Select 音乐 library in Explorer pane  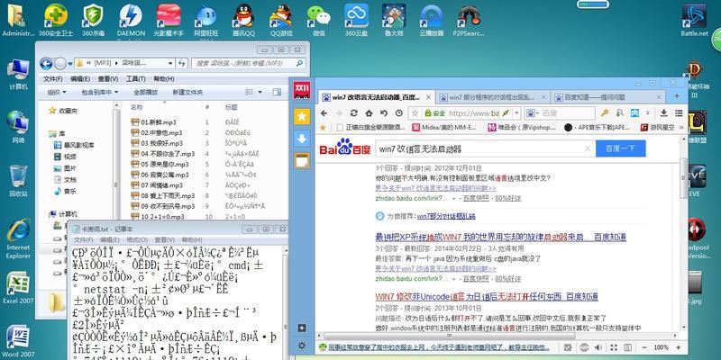point(65,191)
